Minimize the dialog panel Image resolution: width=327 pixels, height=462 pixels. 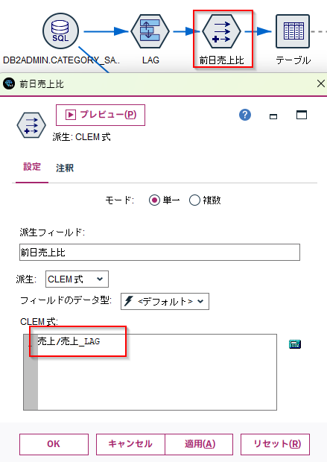[x=273, y=116]
